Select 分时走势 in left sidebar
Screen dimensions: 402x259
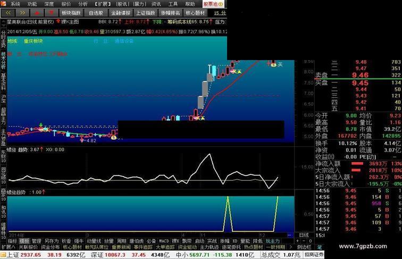[x=3, y=39]
